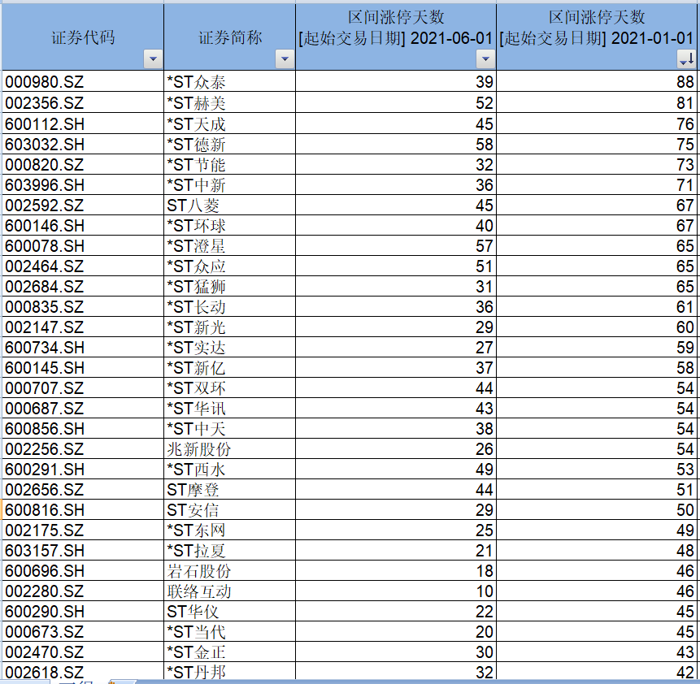Select cell 603996.SH

pos(83,184)
